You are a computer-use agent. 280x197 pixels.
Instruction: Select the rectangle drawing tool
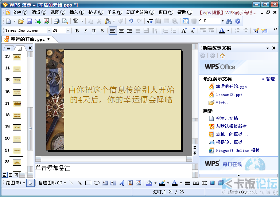88,183
